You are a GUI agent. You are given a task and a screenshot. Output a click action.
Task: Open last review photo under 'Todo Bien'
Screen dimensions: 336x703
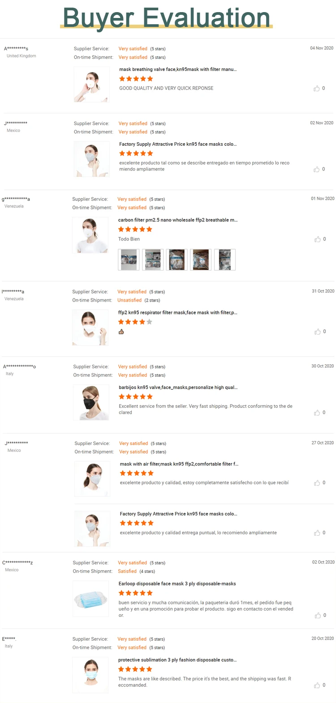coord(224,260)
